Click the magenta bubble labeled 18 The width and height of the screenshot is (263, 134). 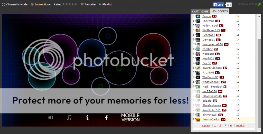pyautogui.click(x=60, y=51)
